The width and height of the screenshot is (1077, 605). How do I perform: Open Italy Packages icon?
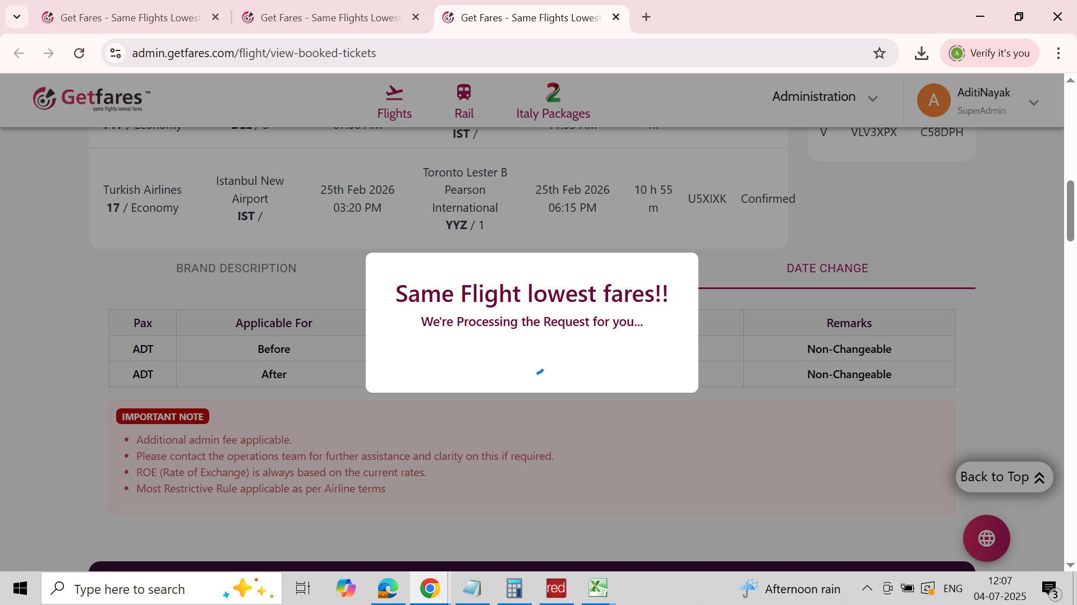click(553, 93)
